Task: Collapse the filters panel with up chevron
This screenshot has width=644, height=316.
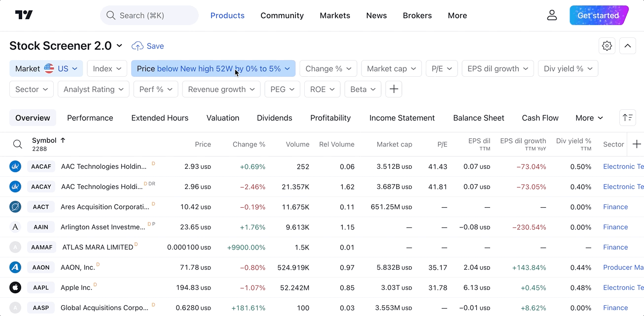Action: [x=627, y=46]
